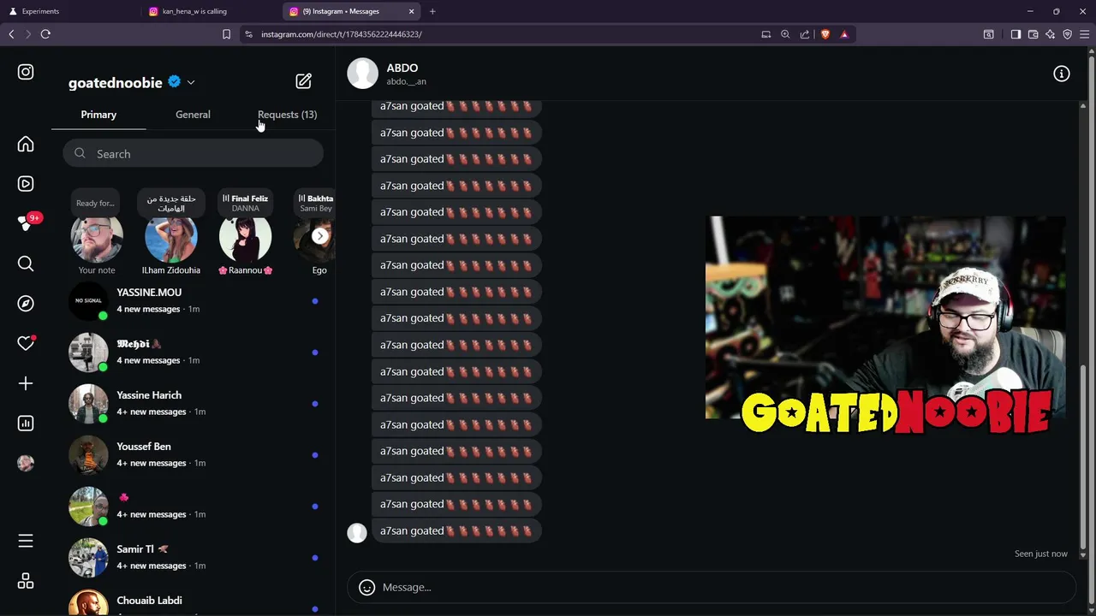This screenshot has width=1096, height=616.
Task: Click Brave Shields lion icon
Action: tap(825, 34)
